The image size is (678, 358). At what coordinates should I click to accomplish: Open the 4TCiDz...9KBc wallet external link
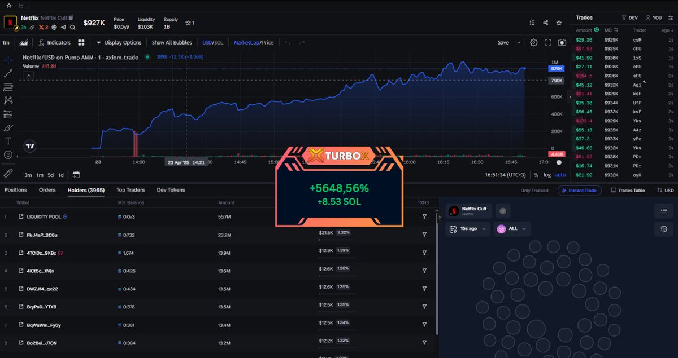21,253
